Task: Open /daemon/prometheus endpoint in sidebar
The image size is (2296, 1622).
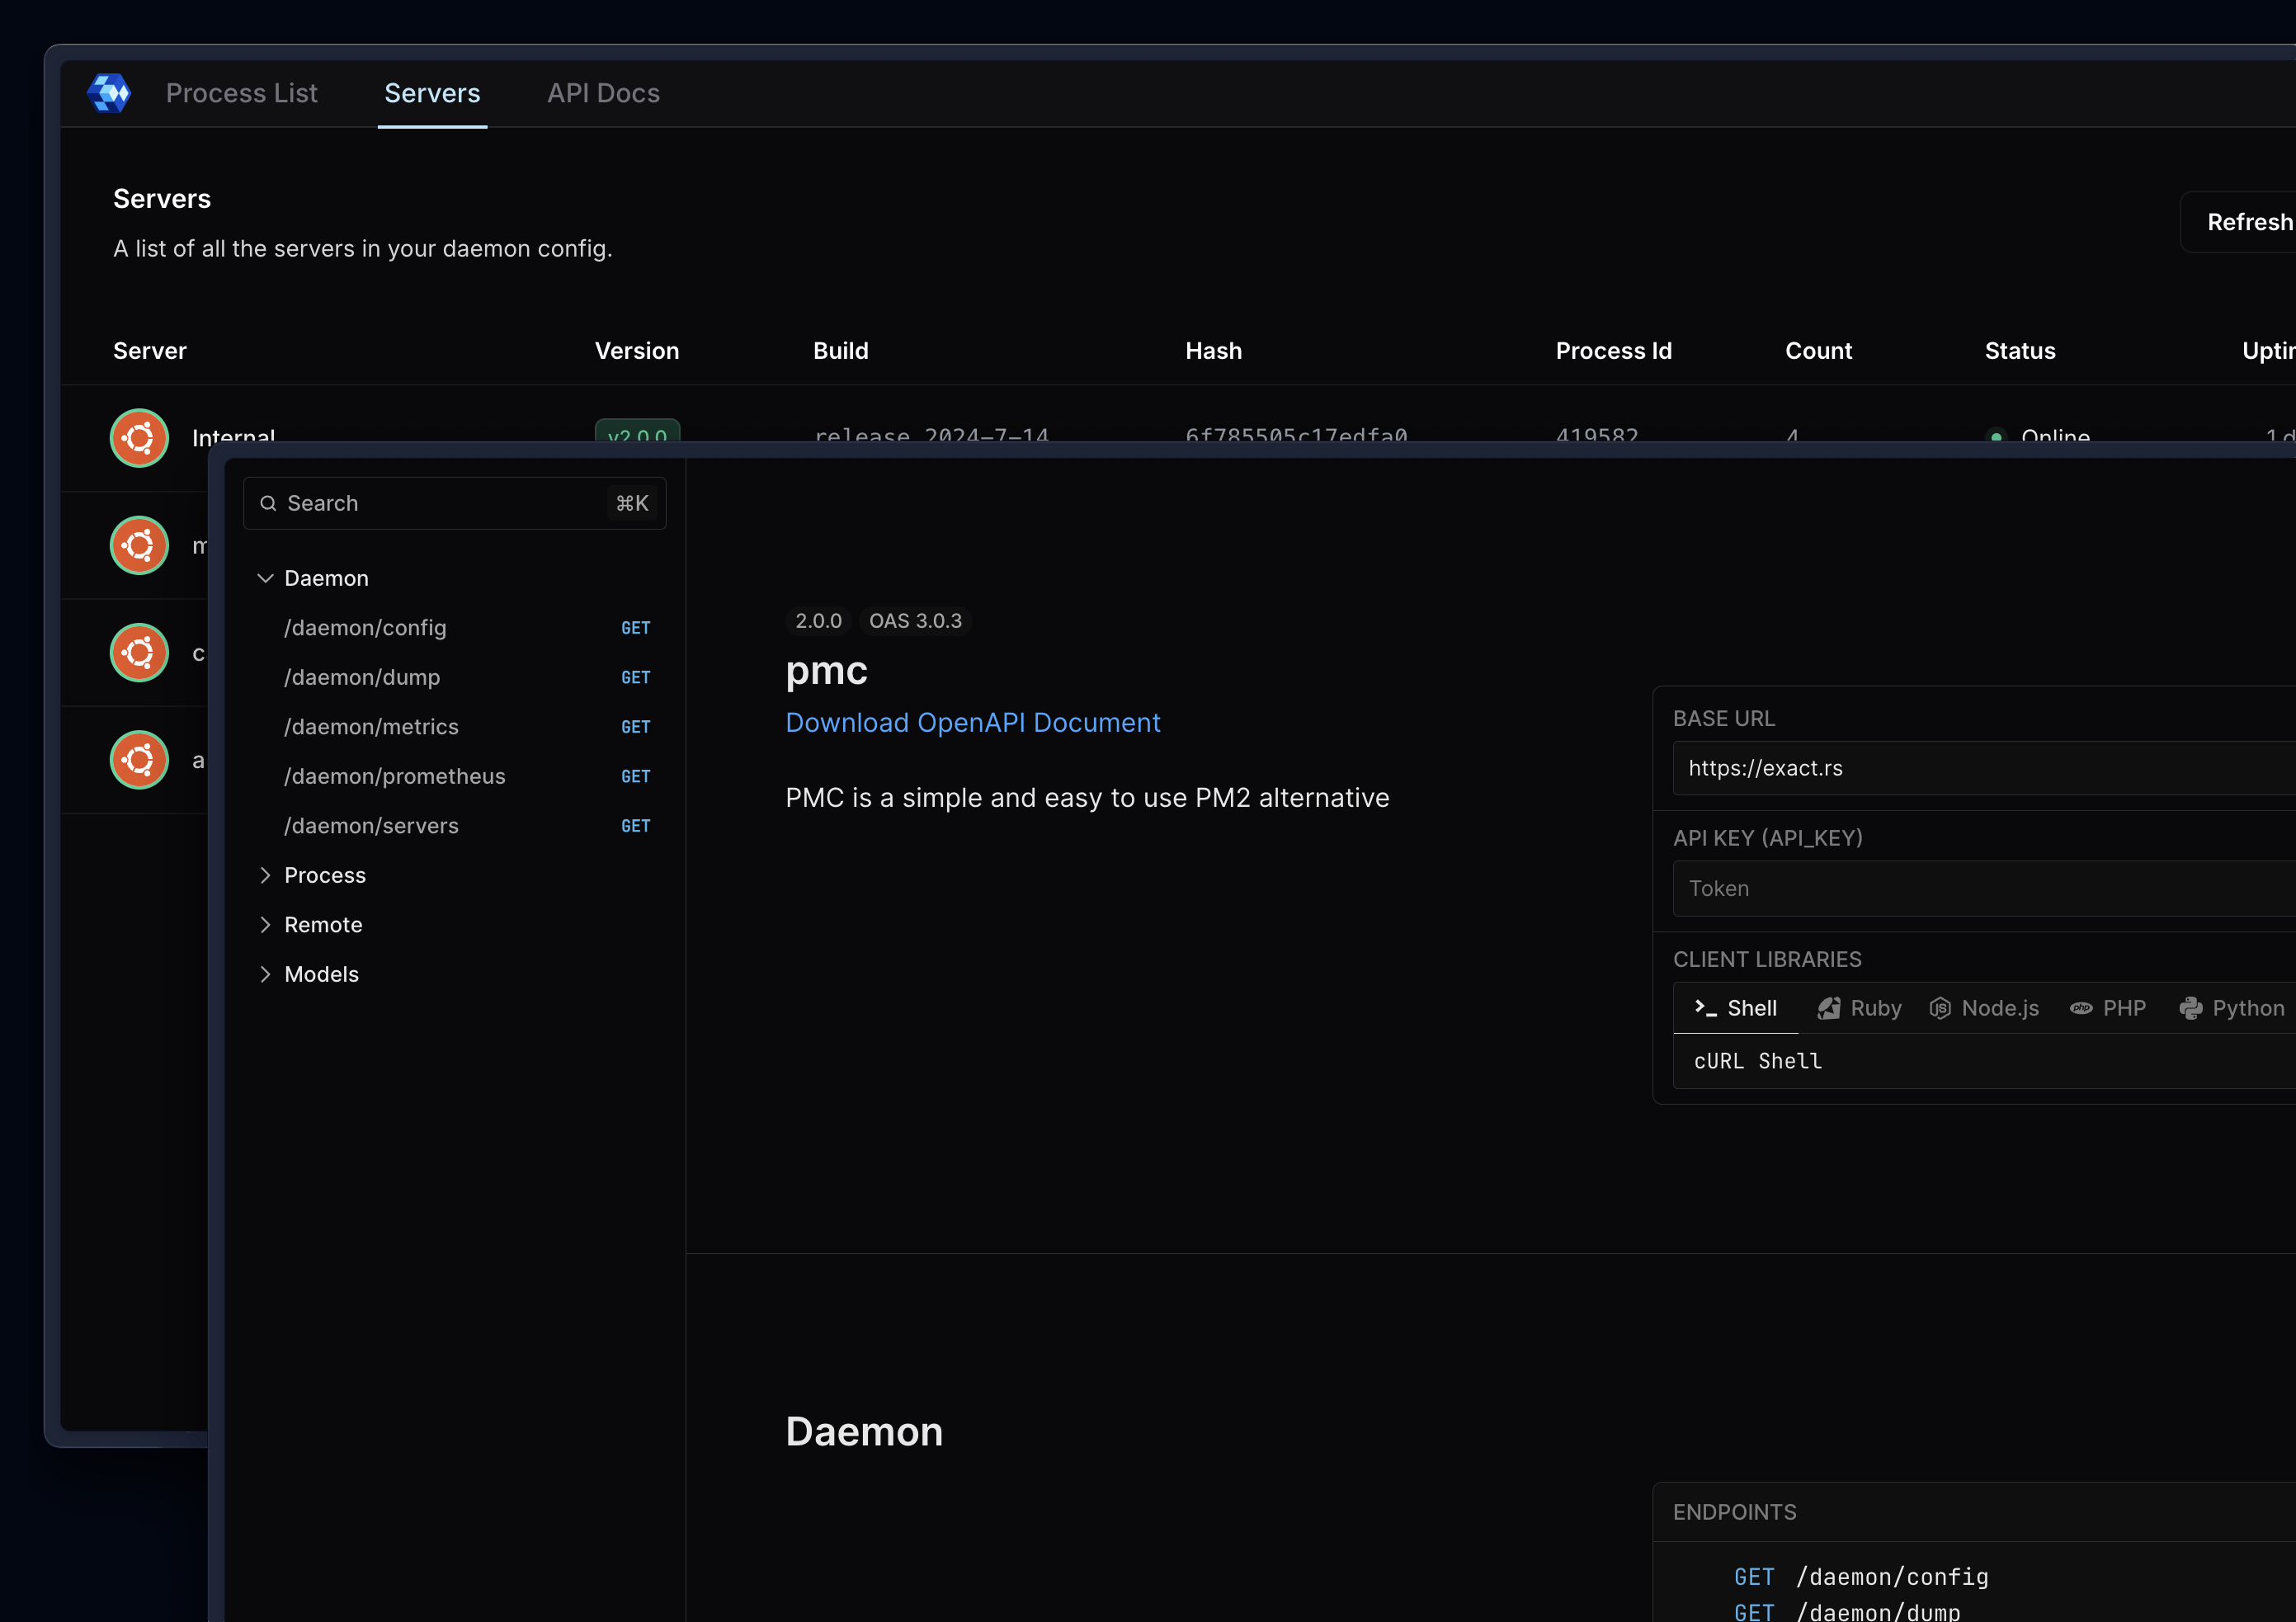Action: [x=394, y=776]
